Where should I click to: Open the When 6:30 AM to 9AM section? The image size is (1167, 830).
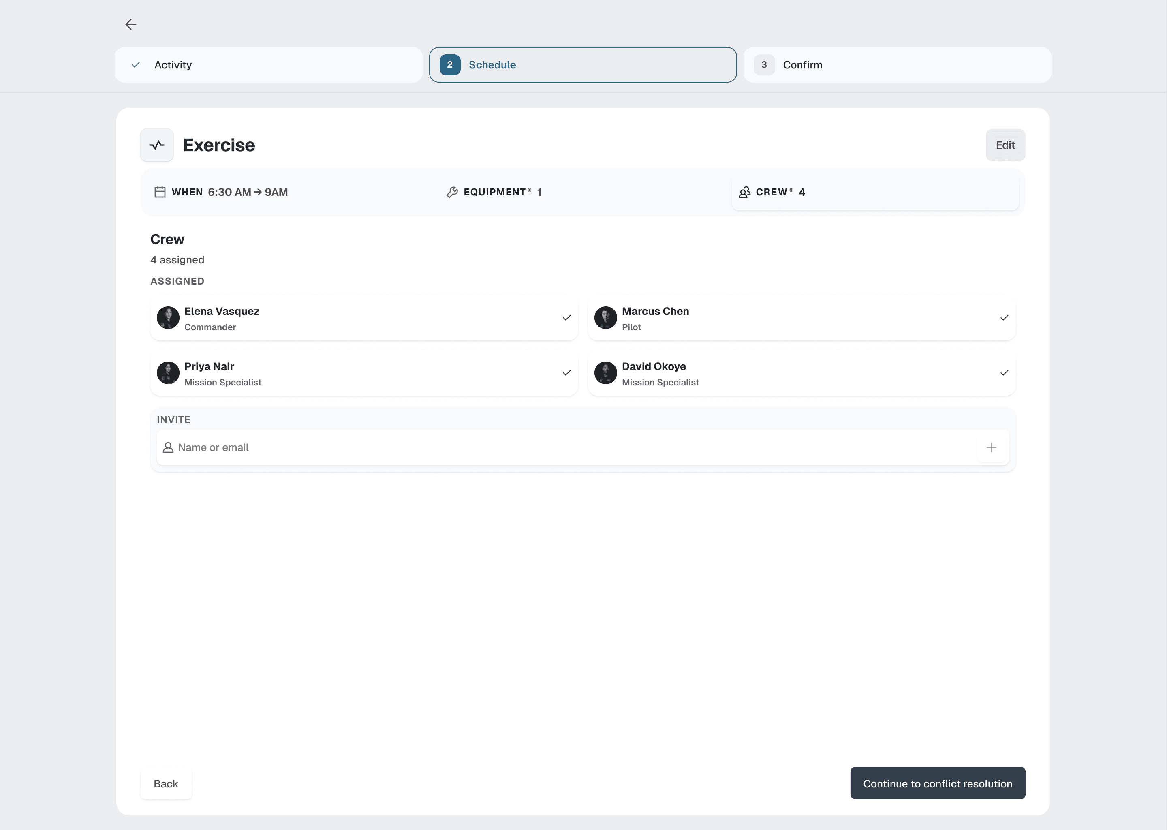point(290,192)
